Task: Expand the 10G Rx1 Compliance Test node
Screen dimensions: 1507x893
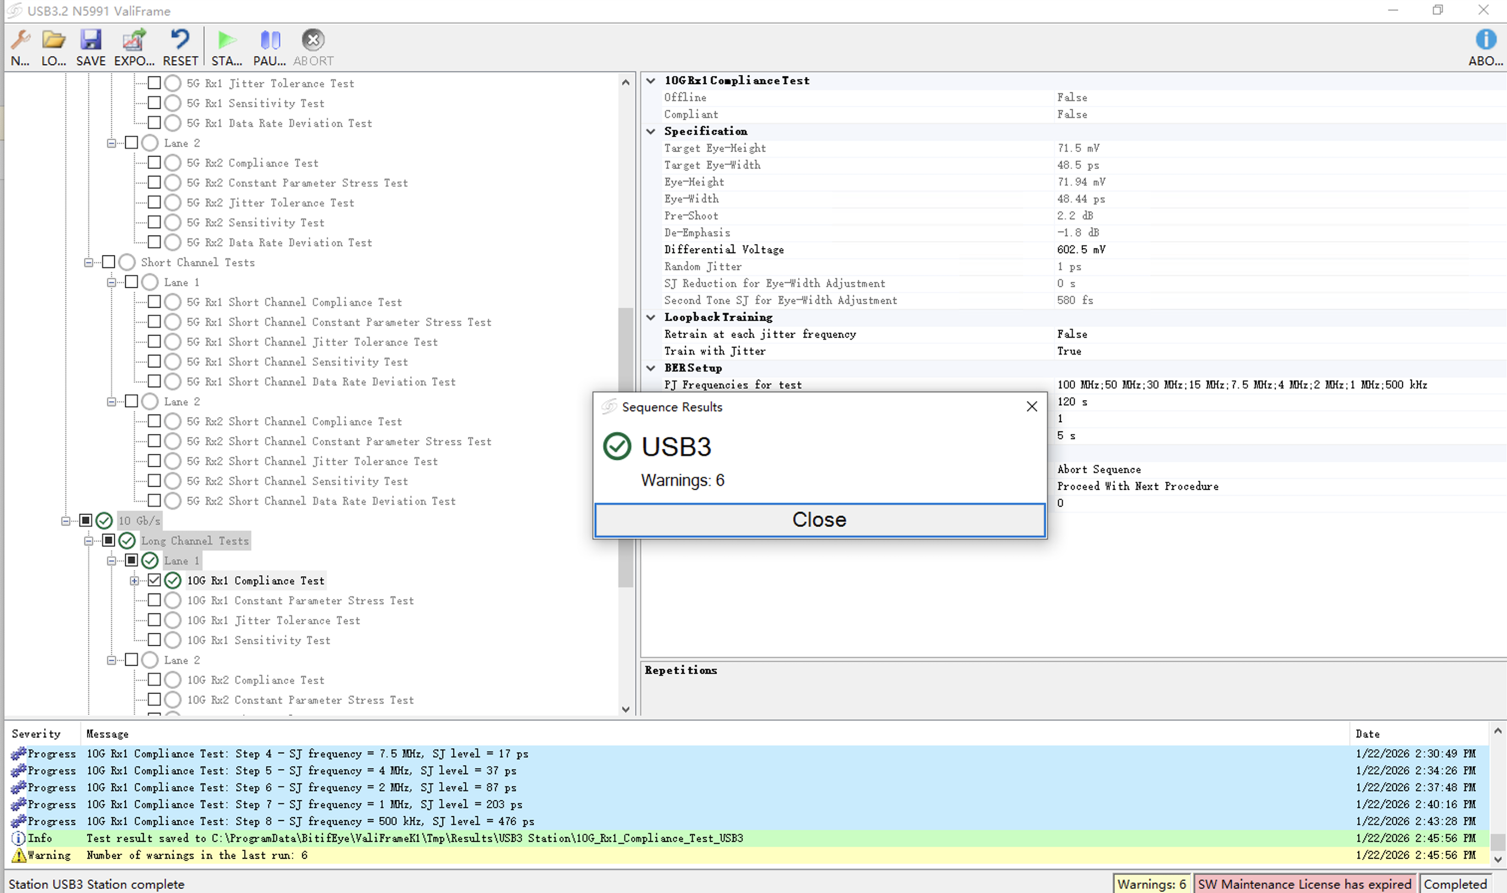Action: [x=134, y=580]
